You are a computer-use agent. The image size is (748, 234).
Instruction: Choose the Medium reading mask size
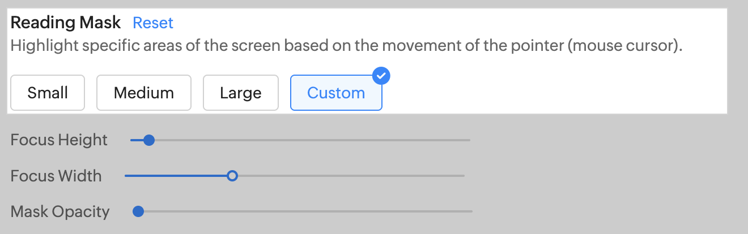coord(144,93)
